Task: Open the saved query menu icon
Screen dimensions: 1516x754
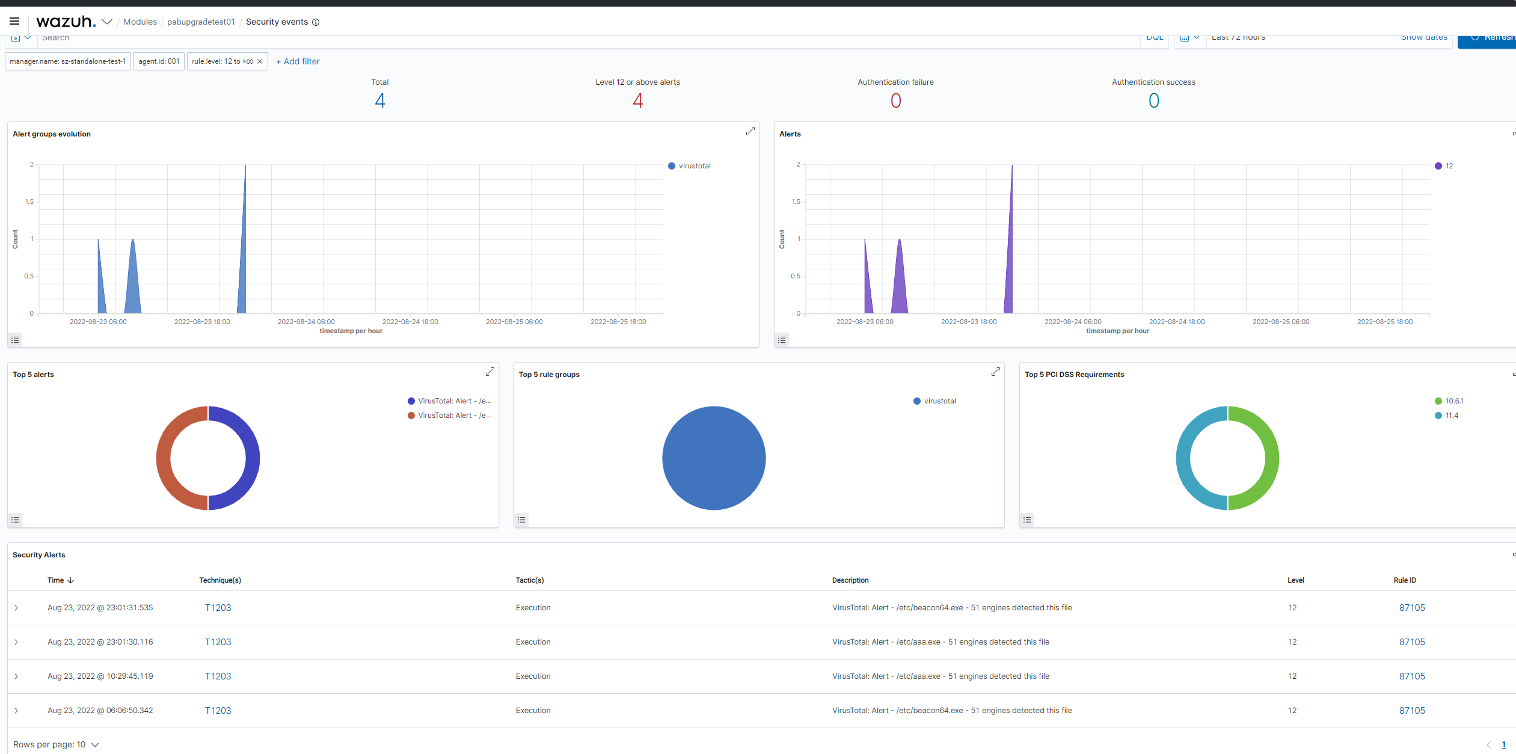Action: click(x=21, y=38)
